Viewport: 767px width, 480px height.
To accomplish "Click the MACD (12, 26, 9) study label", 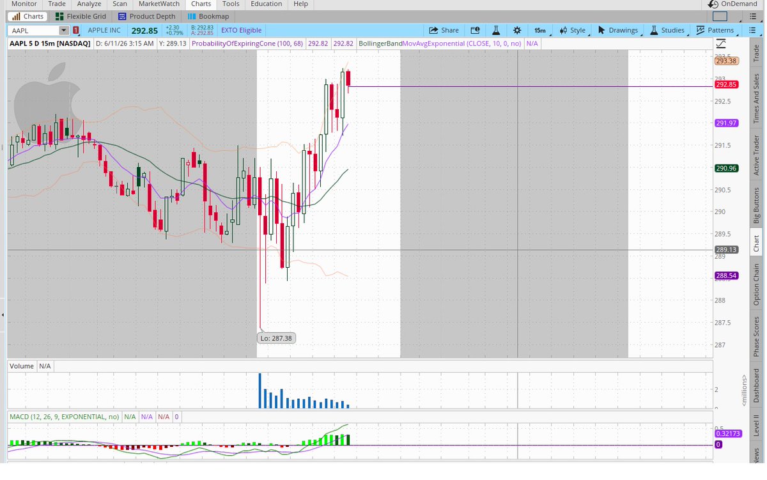I will pyautogui.click(x=65, y=417).
